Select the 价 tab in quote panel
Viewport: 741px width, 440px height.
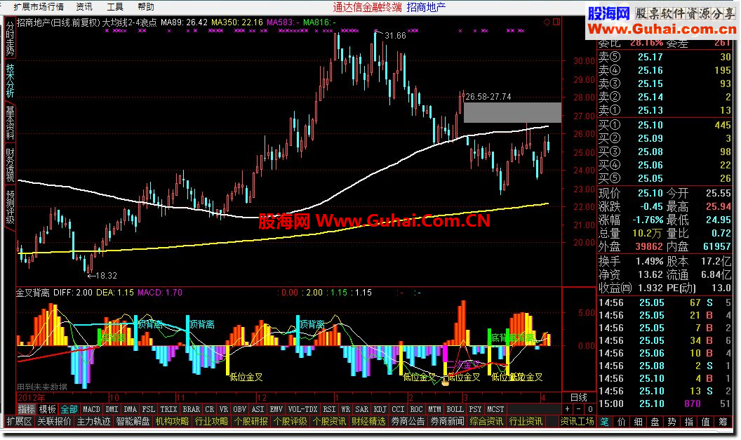coord(622,422)
